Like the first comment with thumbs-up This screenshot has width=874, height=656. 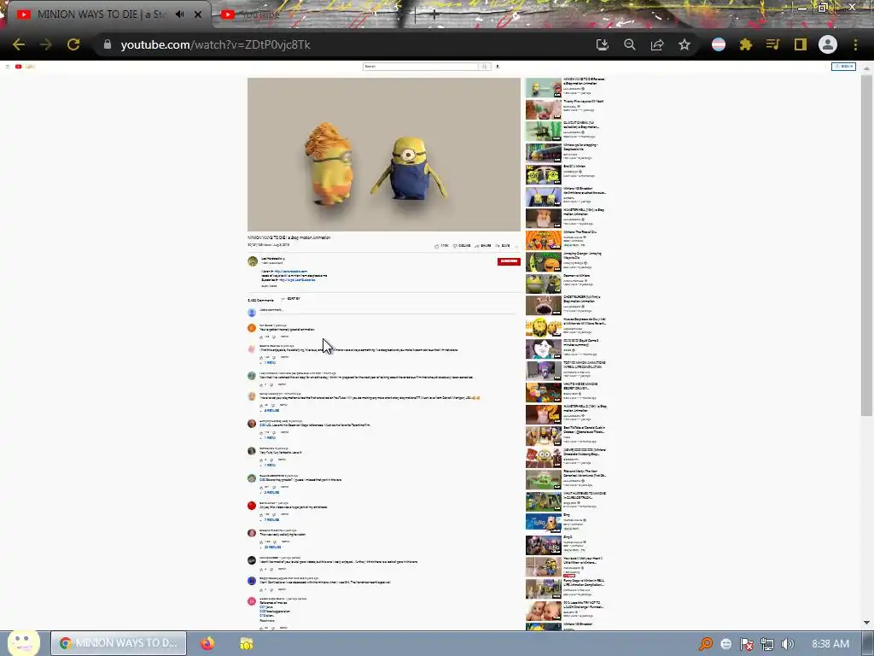tap(261, 337)
